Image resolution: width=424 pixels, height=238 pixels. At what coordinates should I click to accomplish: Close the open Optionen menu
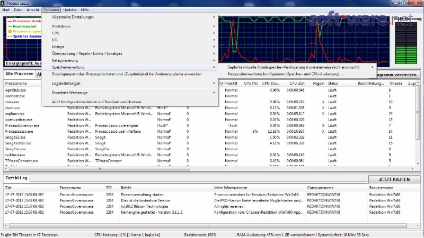click(x=51, y=10)
